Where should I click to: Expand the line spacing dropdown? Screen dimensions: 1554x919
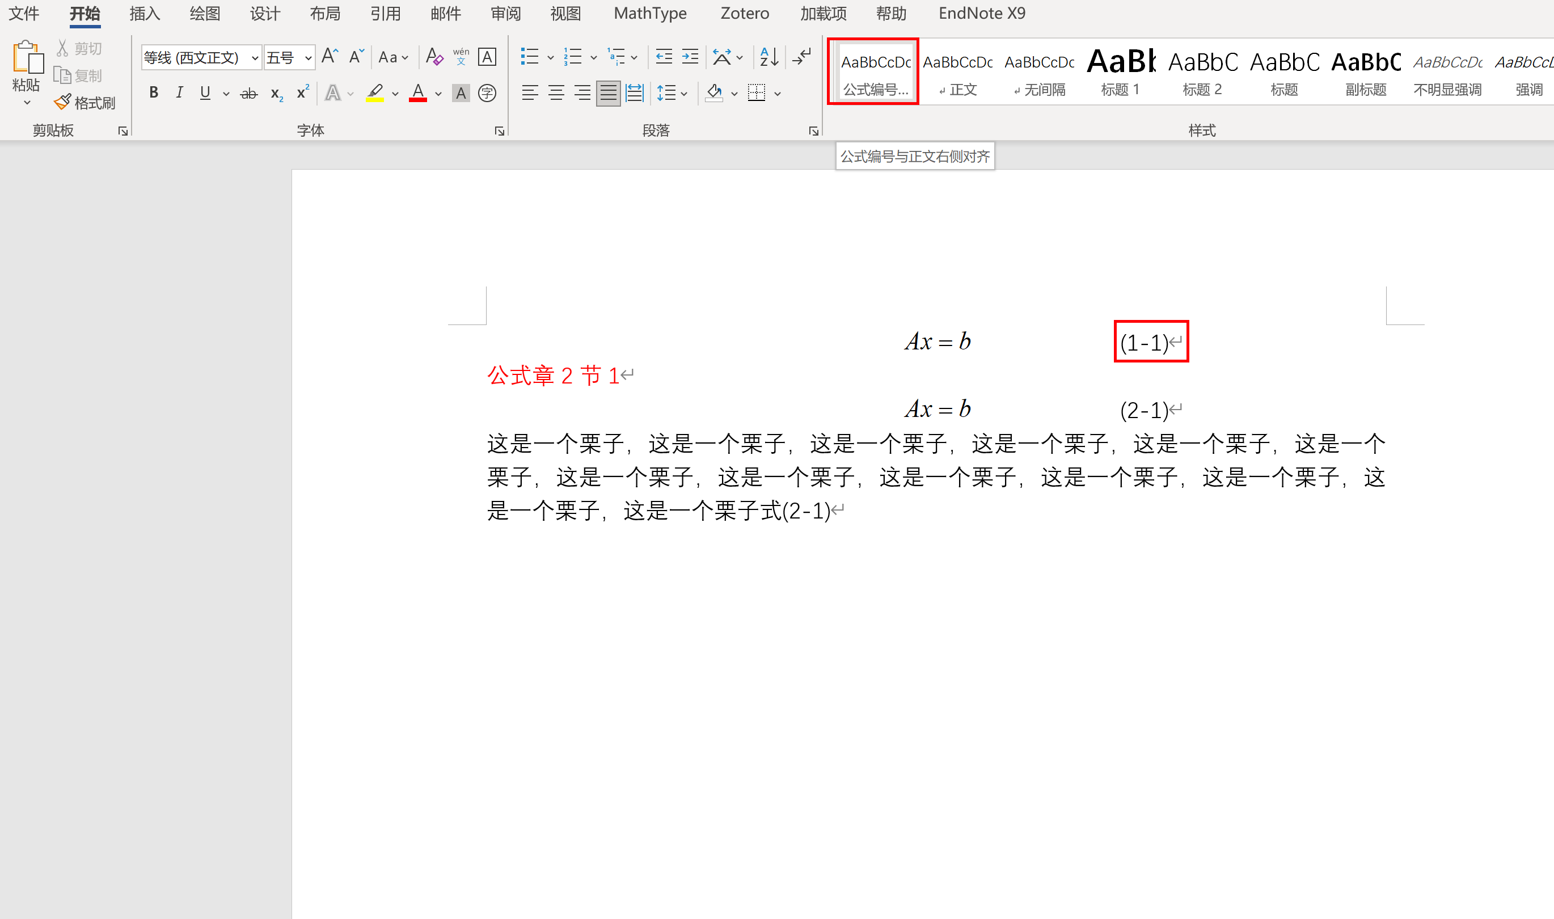coord(683,94)
